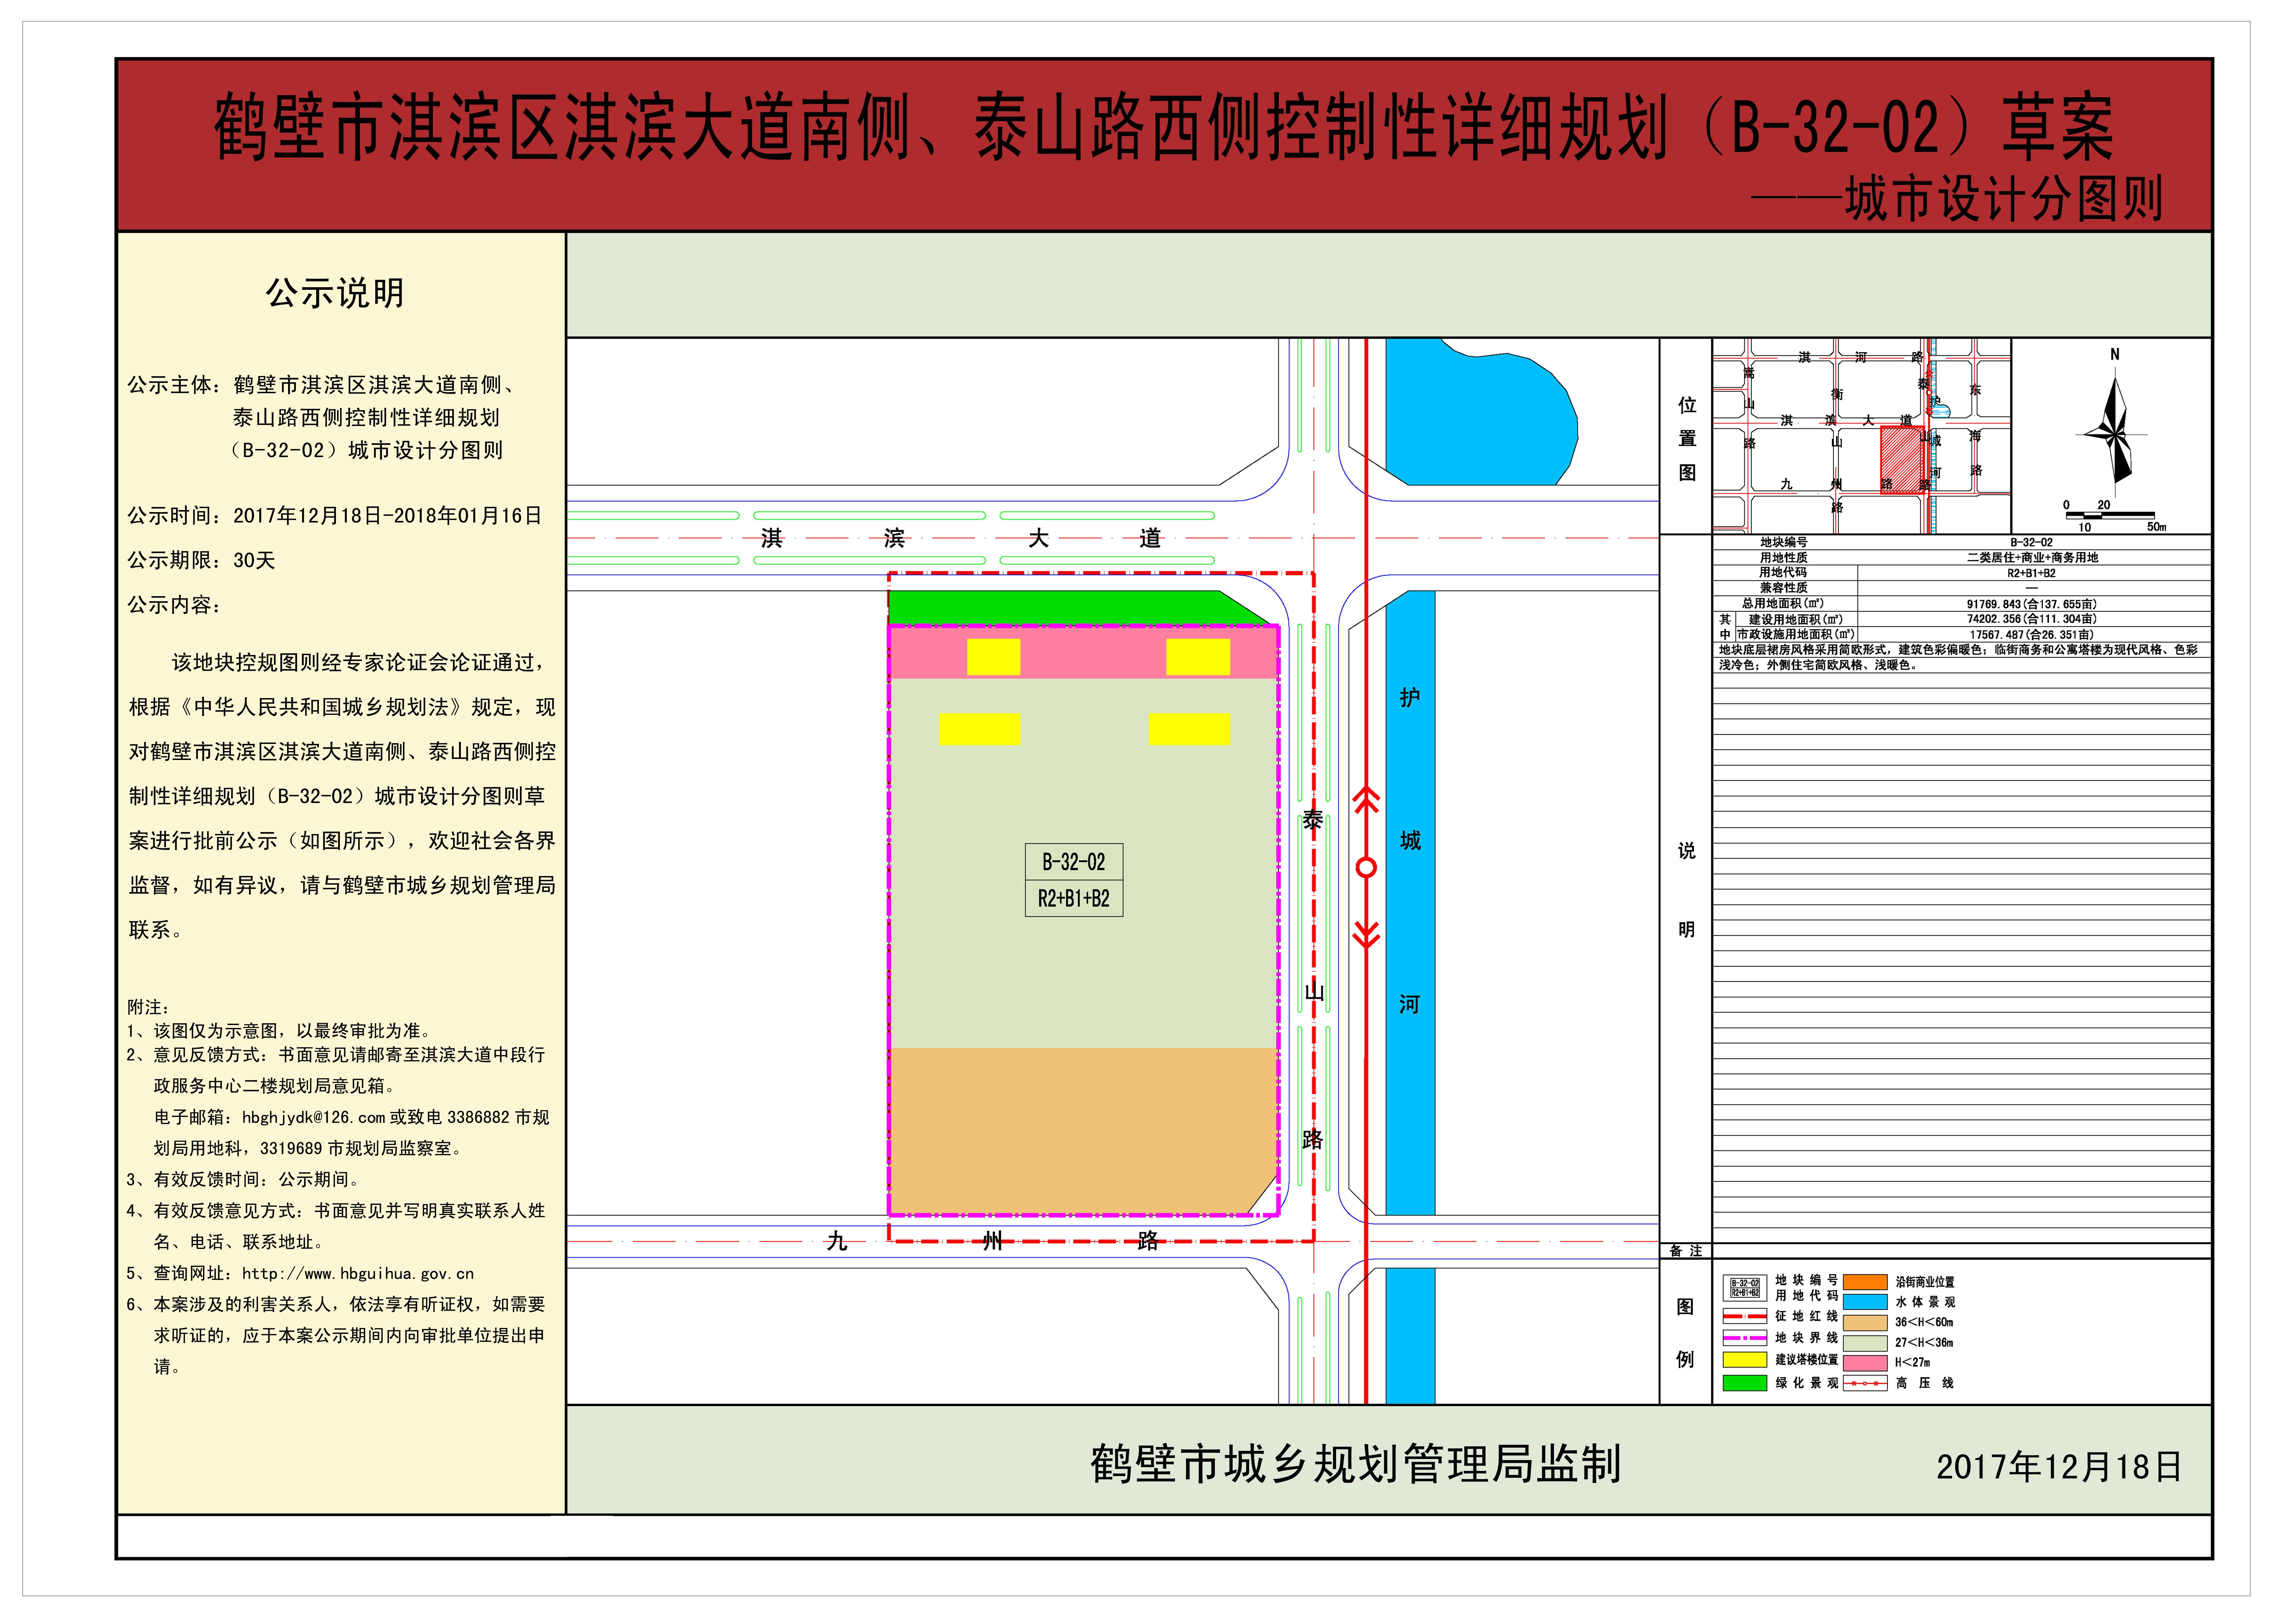Click the 总用地面积 table row label
Viewport: 2278px width, 1624px height.
pyautogui.click(x=1783, y=604)
